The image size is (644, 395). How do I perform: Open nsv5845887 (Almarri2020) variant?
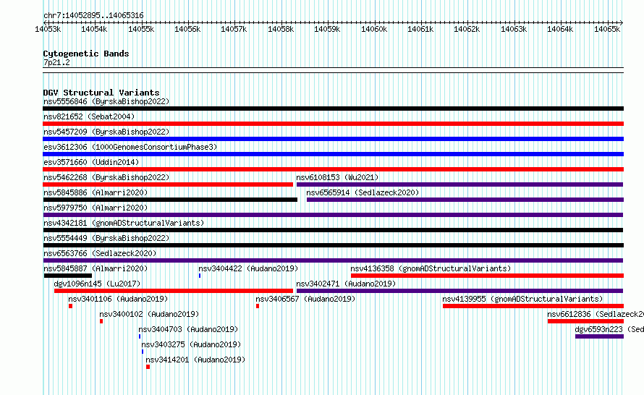pos(96,268)
